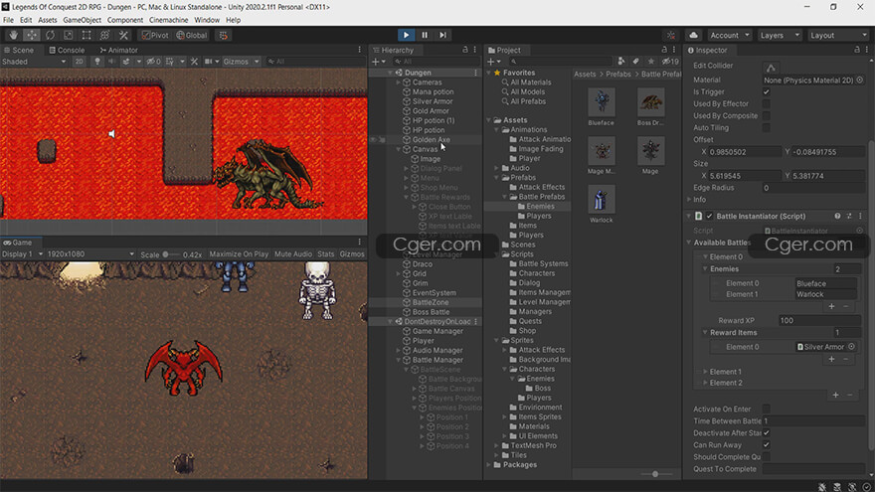
Task: Collapse Enemies list in Inspector
Action: (x=705, y=269)
